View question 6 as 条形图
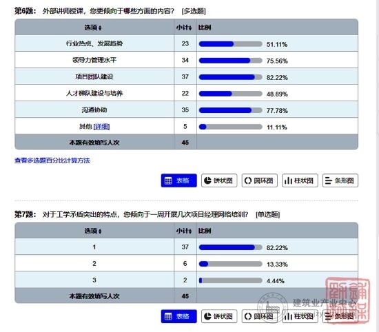Viewport: 379px width, 332px height. [340, 180]
